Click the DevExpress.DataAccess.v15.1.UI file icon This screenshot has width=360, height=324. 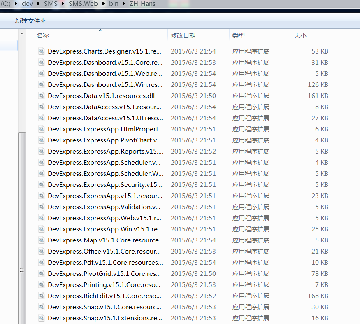click(x=41, y=118)
